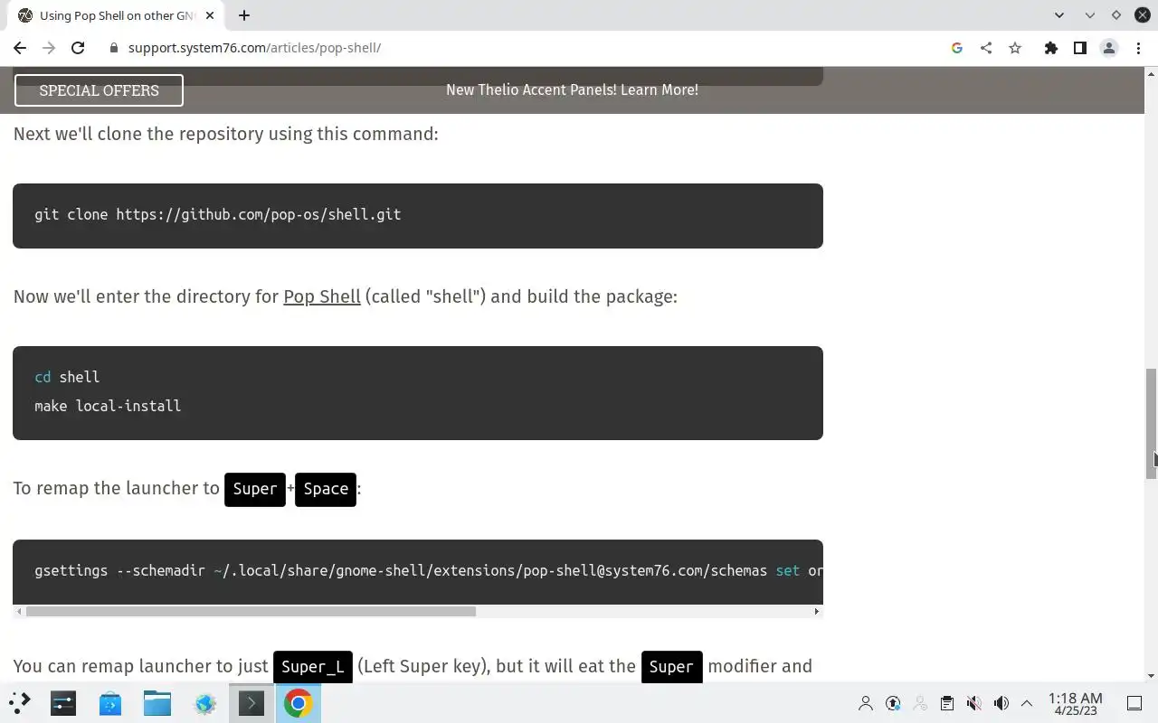This screenshot has height=723, width=1158.
Task: Reload the Pop Shell support page
Action: (78, 48)
